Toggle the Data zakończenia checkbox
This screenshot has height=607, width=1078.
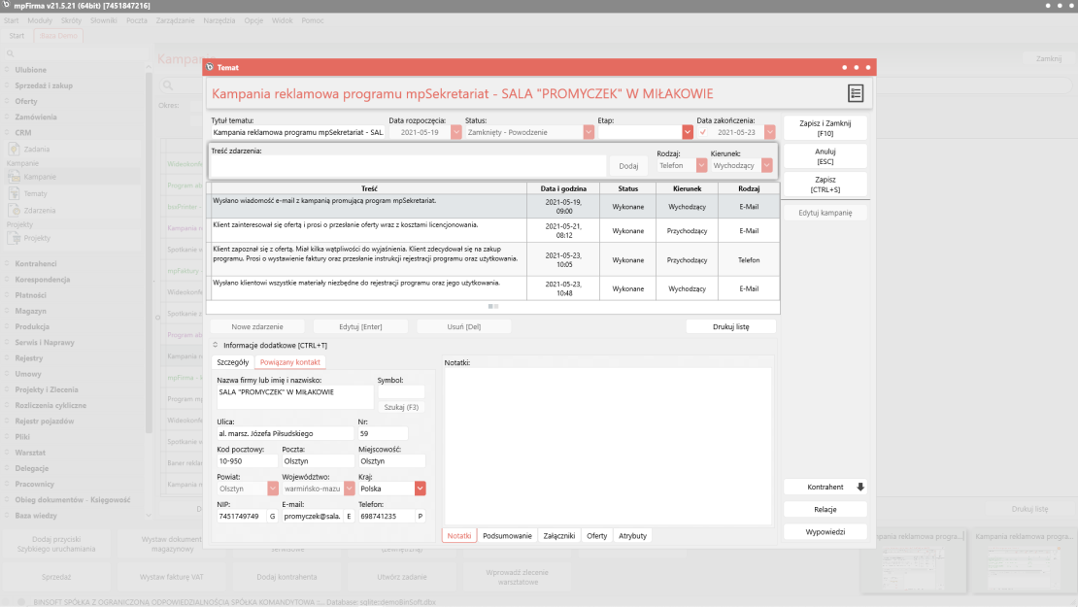pos(702,132)
